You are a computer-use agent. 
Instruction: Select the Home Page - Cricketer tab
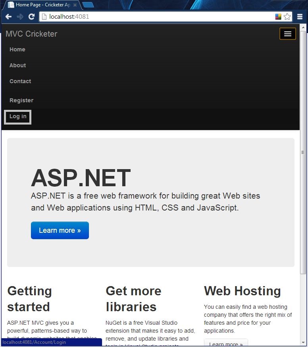click(x=42, y=5)
